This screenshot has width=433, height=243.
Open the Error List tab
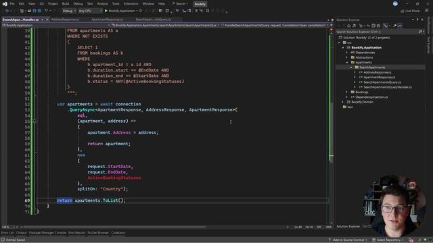pyautogui.click(x=7, y=233)
